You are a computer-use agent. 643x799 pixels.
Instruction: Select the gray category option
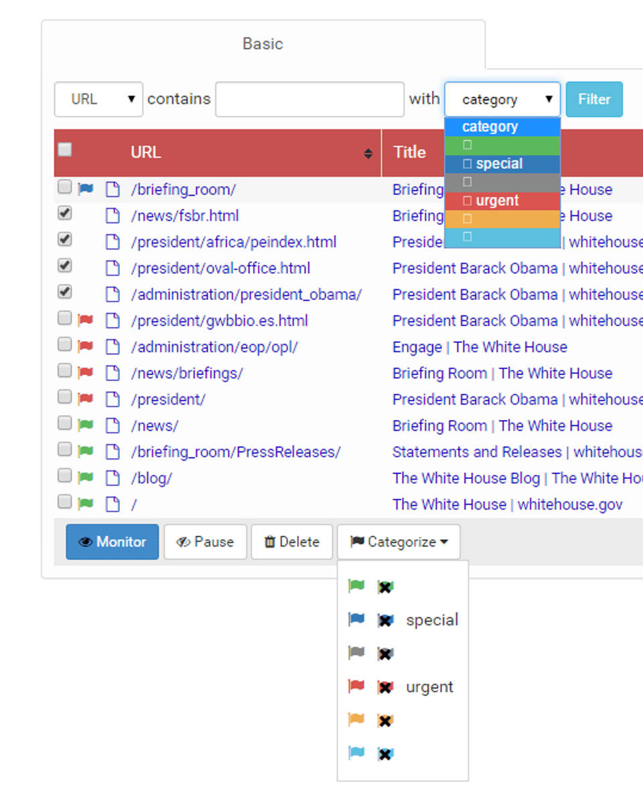(502, 182)
